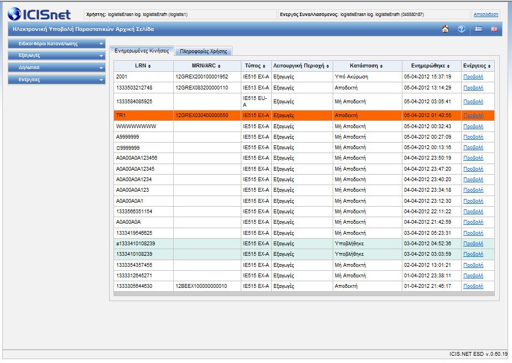Select the MRN 12BEEX100000000010 cell

(x=207, y=286)
